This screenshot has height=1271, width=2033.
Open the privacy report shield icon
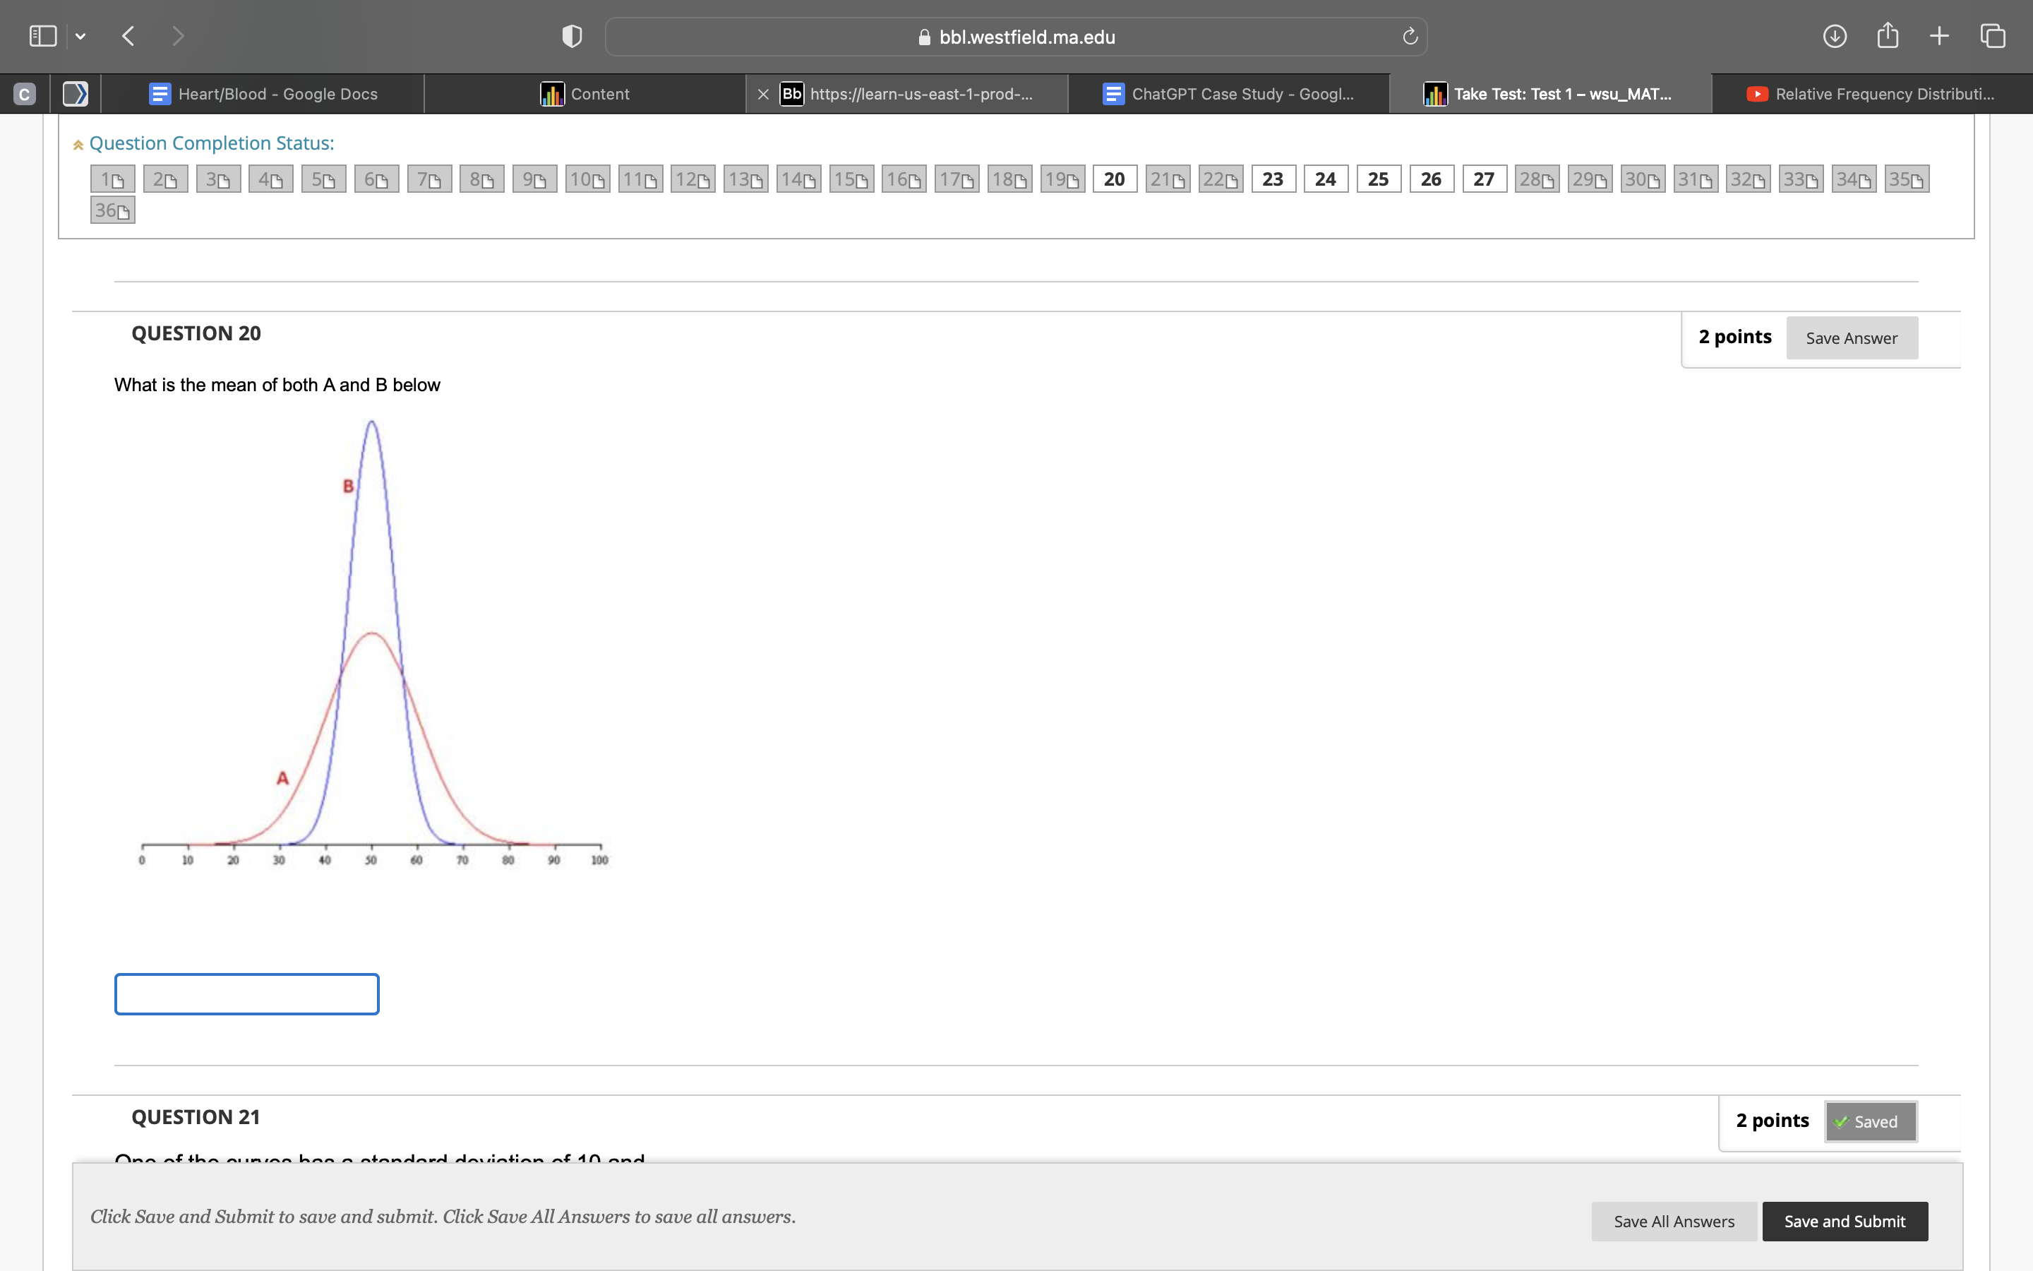pyautogui.click(x=572, y=36)
